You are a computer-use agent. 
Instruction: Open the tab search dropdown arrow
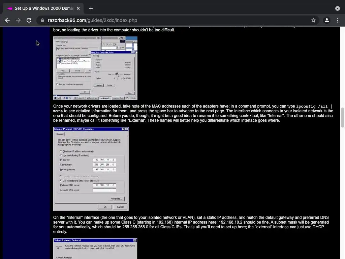[x=338, y=8]
